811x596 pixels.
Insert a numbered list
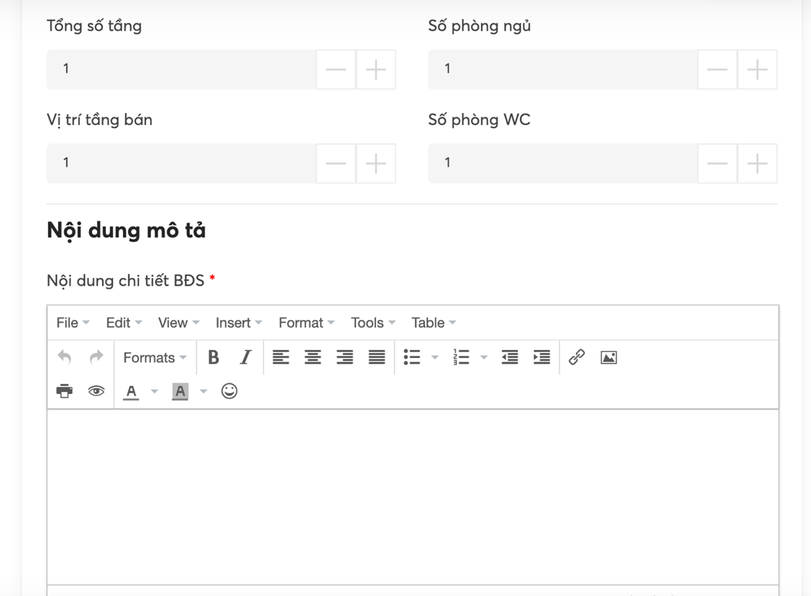[x=461, y=357]
